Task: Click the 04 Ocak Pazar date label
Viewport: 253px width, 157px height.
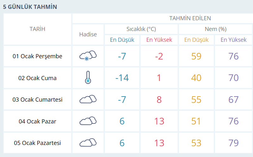Action: [37, 121]
